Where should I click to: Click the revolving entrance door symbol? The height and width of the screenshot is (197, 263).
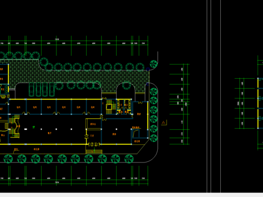click(x=94, y=144)
